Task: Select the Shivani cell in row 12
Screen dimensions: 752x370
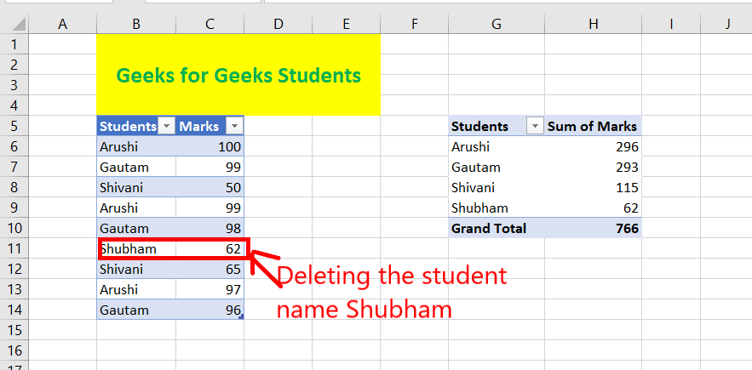Action: [136, 269]
